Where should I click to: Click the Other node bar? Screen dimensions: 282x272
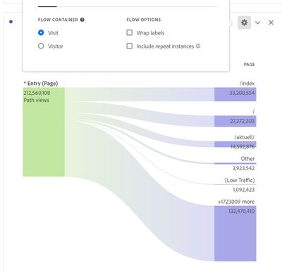click(x=235, y=163)
